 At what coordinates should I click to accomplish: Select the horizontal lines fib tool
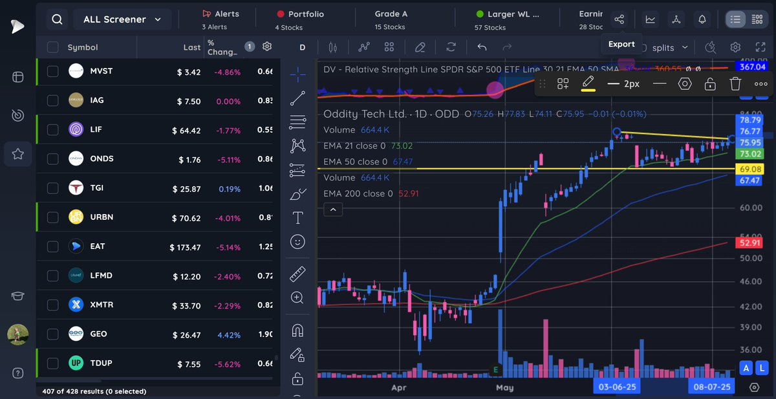click(297, 122)
